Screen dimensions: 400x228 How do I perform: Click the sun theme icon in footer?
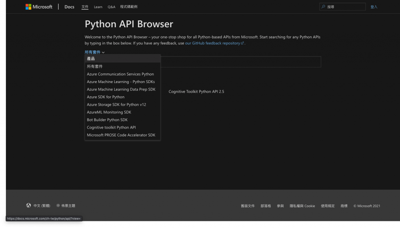click(x=58, y=205)
